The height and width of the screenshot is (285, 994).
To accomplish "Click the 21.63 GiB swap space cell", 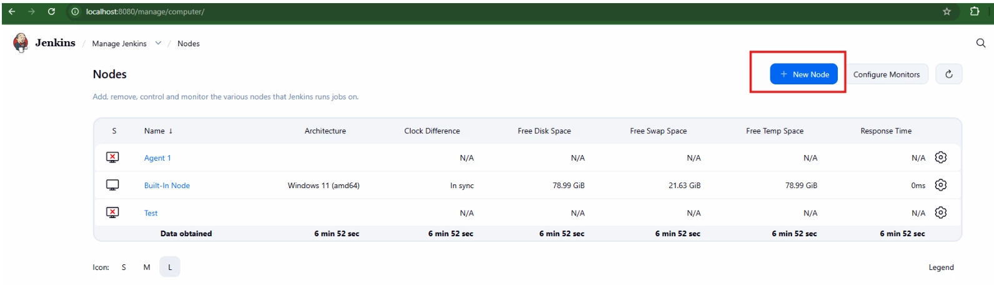I will 685,186.
